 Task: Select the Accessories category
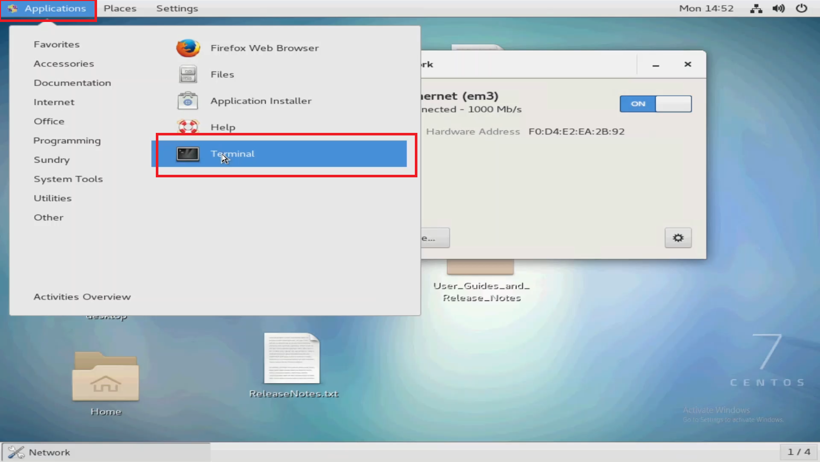pyautogui.click(x=64, y=64)
